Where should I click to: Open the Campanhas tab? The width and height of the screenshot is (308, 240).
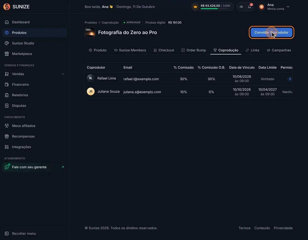coord(279,50)
